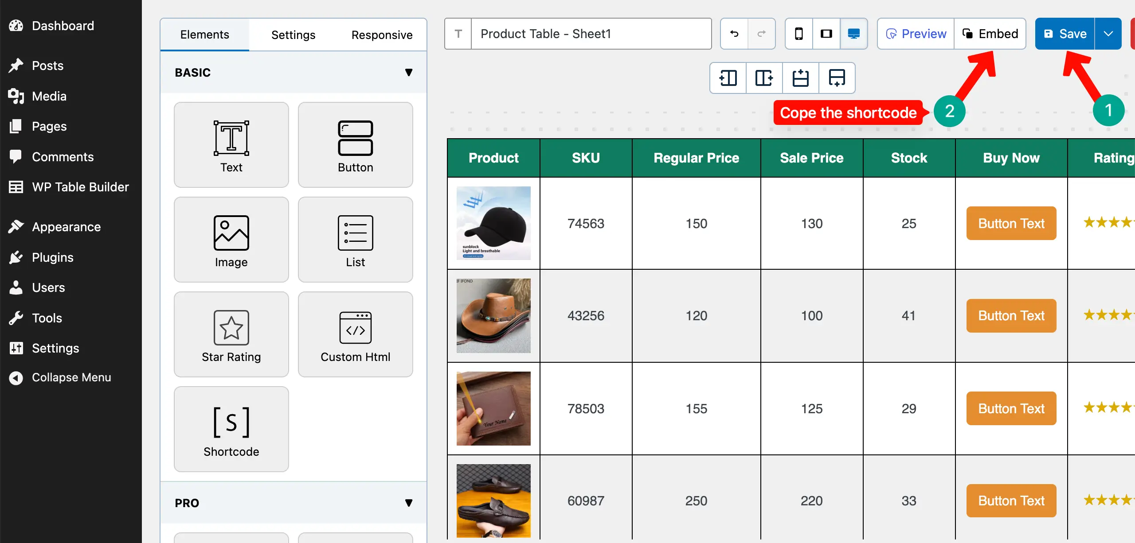Edit the Product Table - Sheet1 title field

click(x=590, y=34)
